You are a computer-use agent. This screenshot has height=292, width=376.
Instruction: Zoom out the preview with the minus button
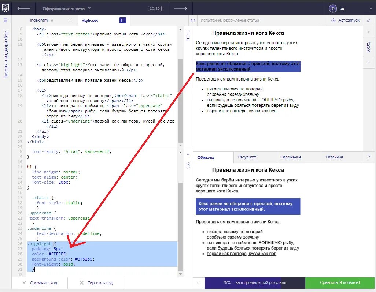(x=369, y=63)
